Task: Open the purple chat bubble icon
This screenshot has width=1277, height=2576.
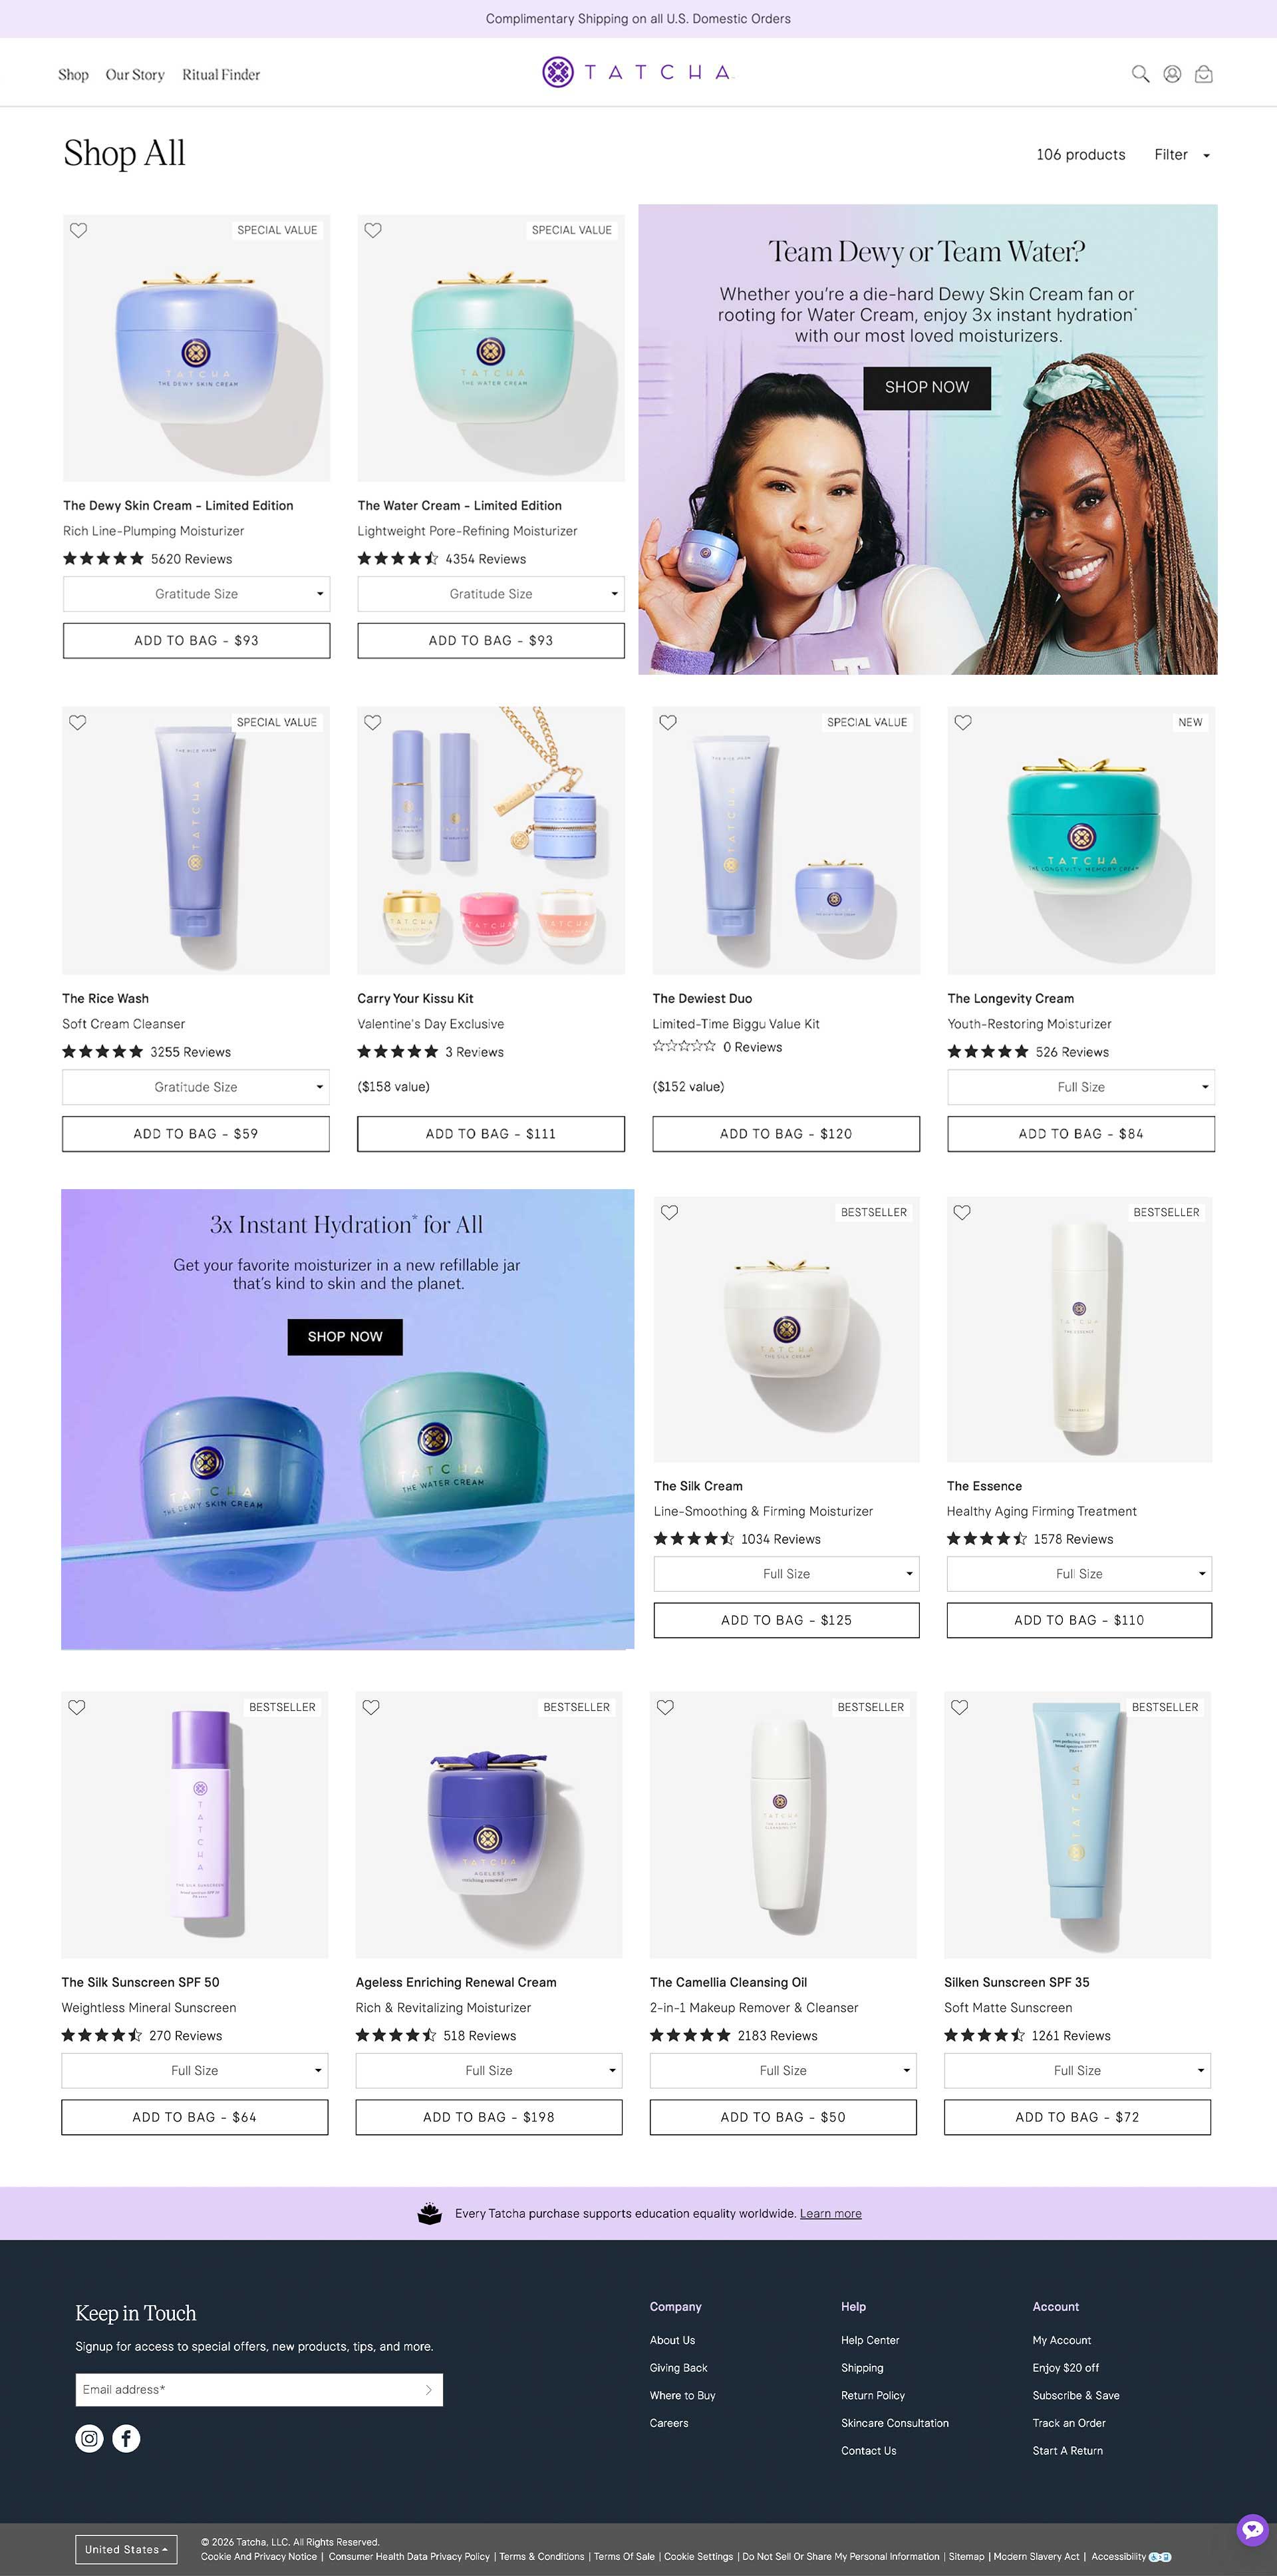Action: pyautogui.click(x=1252, y=2529)
